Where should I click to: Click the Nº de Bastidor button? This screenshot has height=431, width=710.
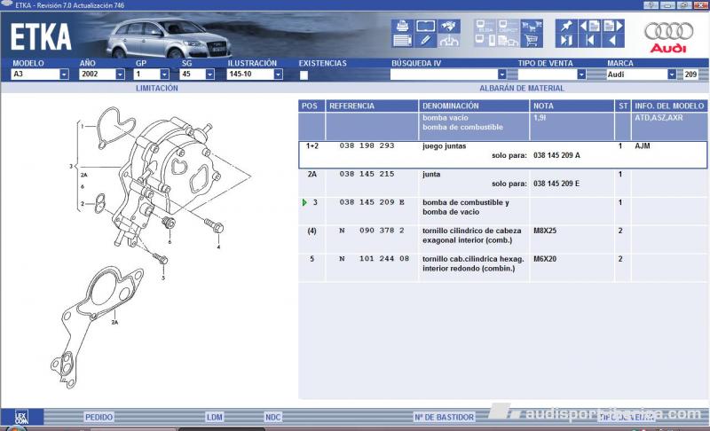444,417
